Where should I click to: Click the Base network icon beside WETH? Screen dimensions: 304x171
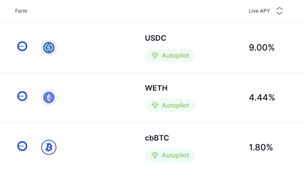(x=22, y=96)
